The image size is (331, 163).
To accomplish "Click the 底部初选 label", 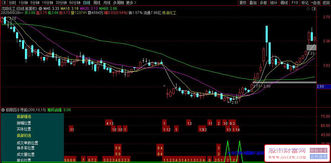I will [x=24, y=136].
